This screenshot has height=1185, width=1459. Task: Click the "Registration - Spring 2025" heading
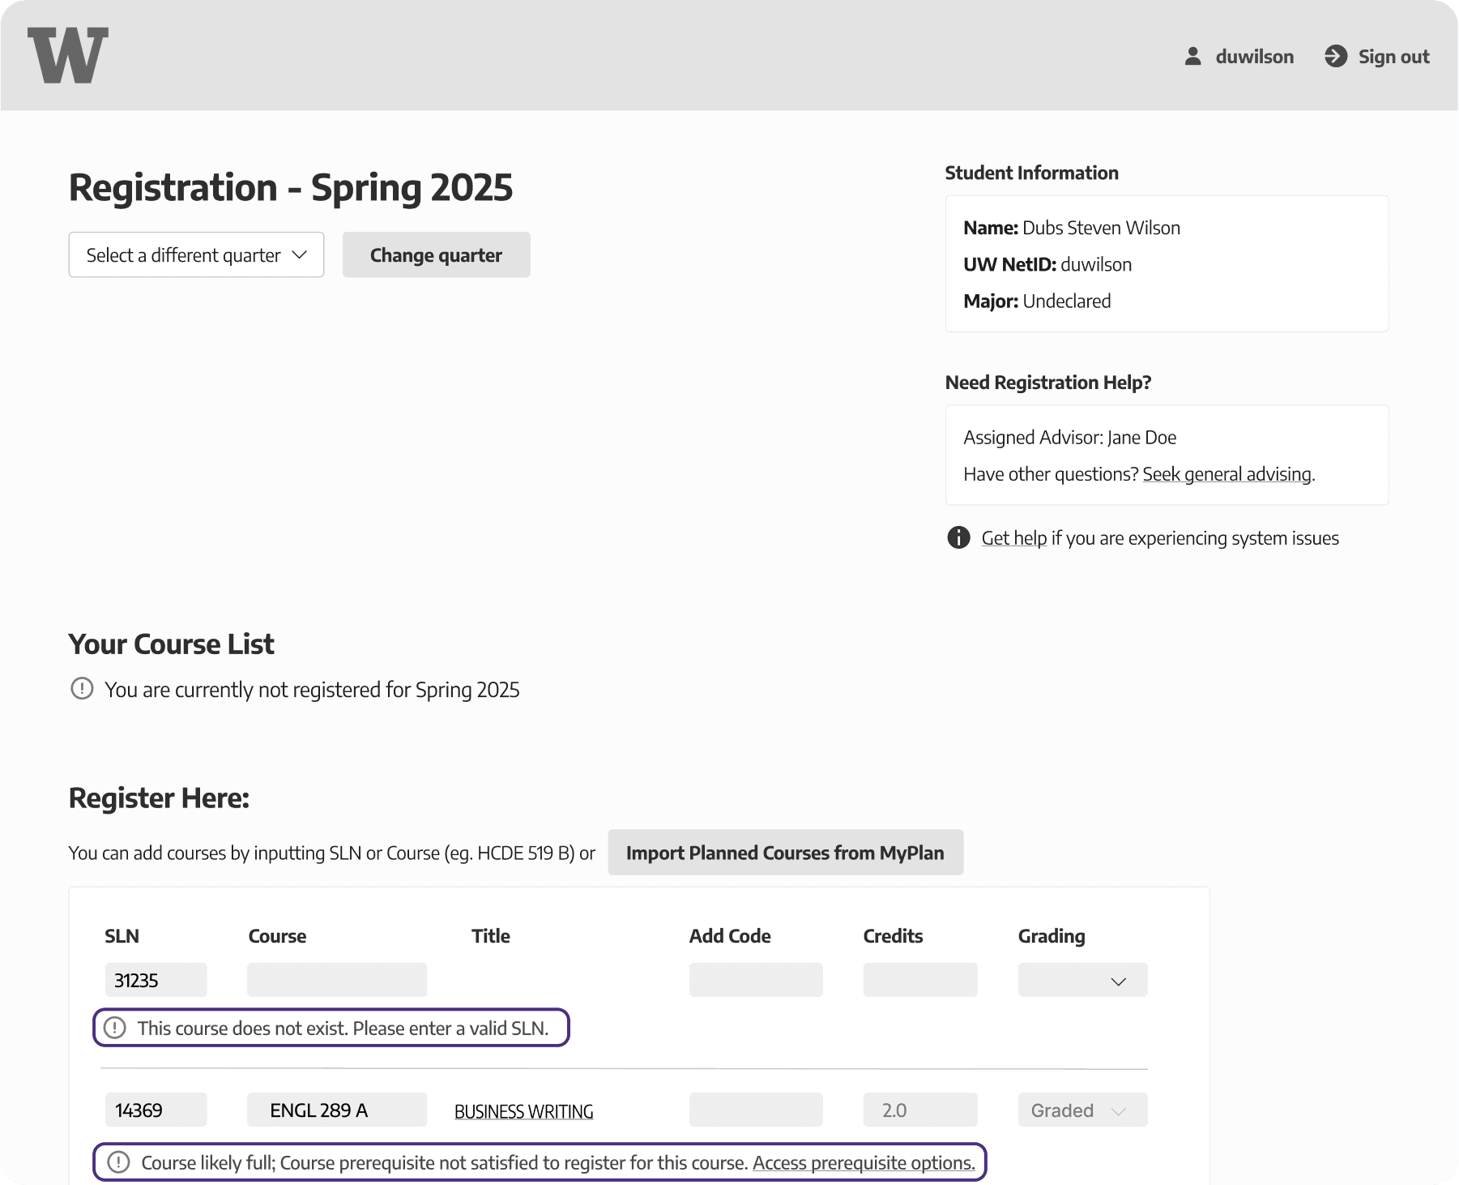[291, 187]
